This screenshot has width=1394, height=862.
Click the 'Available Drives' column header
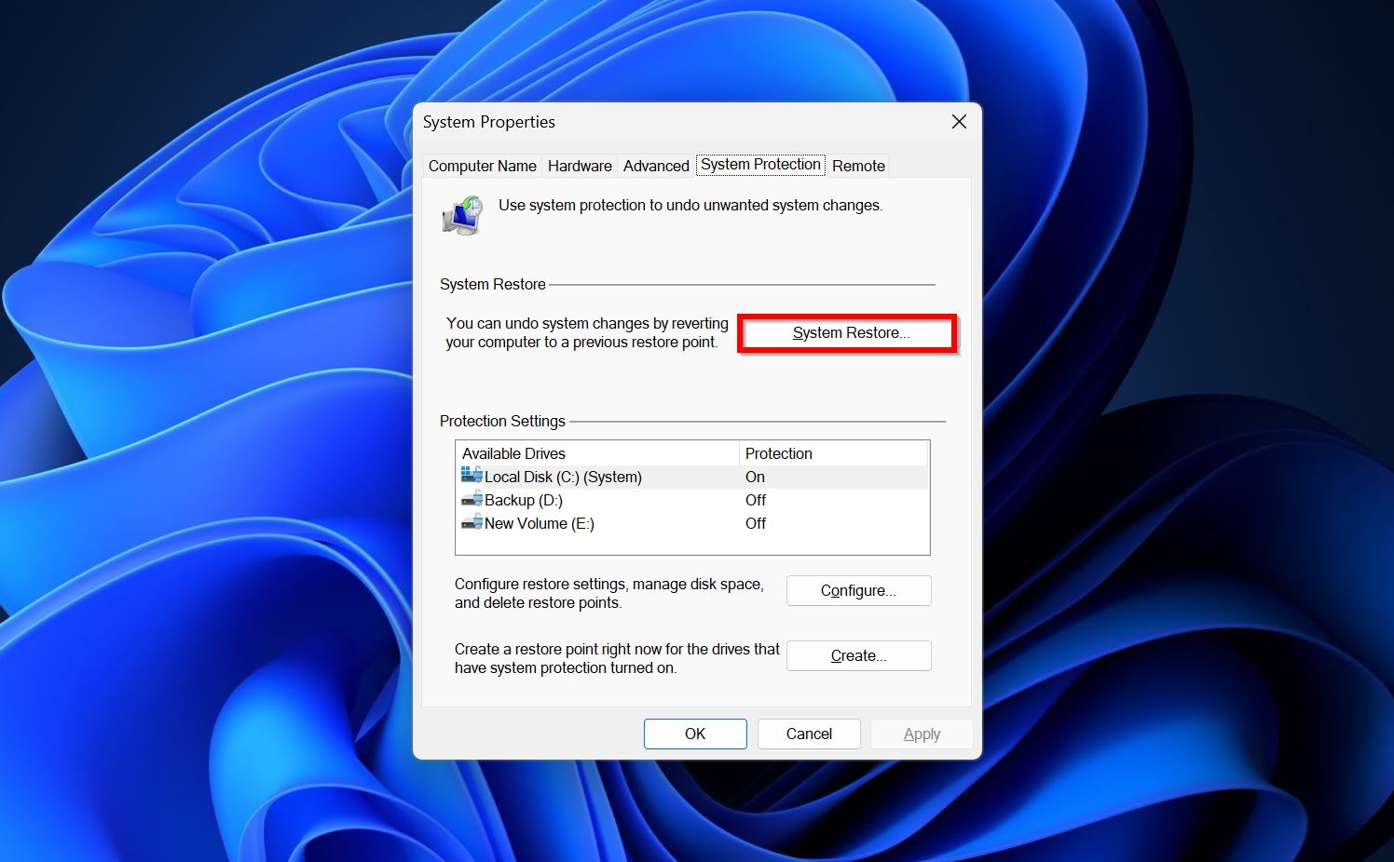click(597, 453)
